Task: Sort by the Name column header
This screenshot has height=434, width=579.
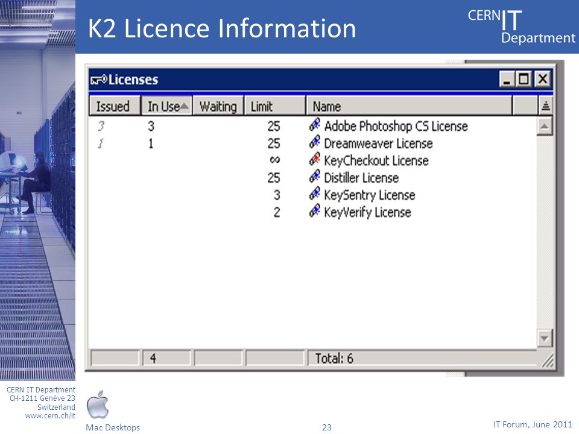Action: (x=409, y=106)
